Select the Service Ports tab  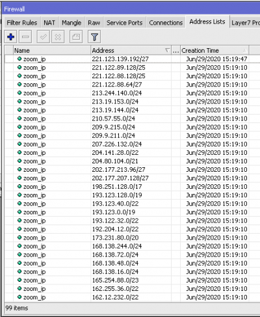pyautogui.click(x=124, y=23)
